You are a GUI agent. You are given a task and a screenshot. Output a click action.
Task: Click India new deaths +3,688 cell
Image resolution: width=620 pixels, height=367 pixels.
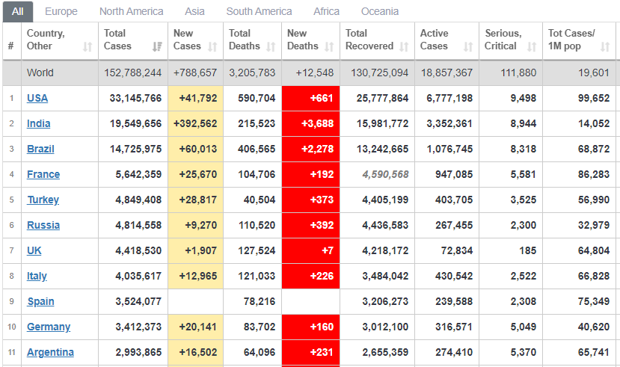311,123
